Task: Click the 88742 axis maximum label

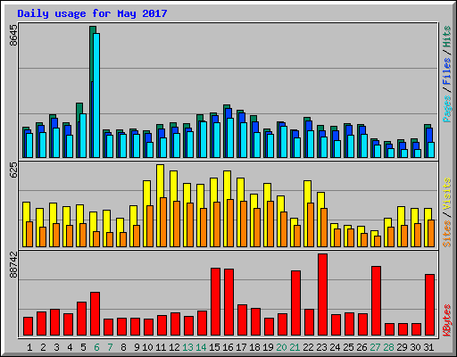Action: (x=13, y=264)
